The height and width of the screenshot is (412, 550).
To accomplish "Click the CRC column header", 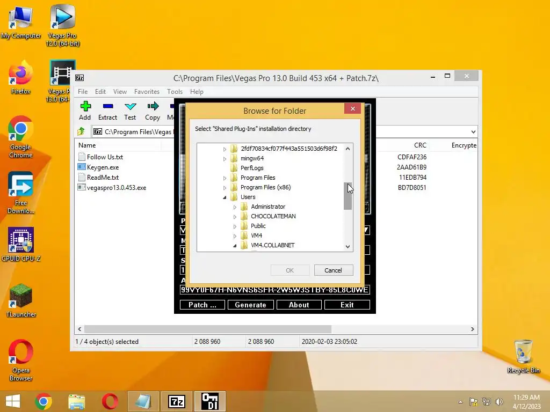I will (x=420, y=145).
